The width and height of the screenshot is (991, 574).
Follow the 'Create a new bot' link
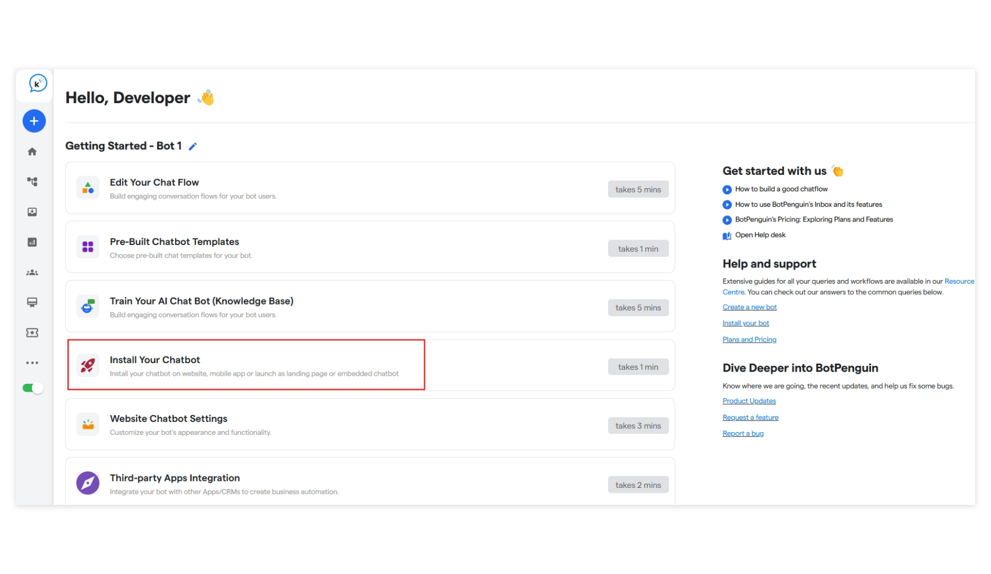[x=749, y=307]
